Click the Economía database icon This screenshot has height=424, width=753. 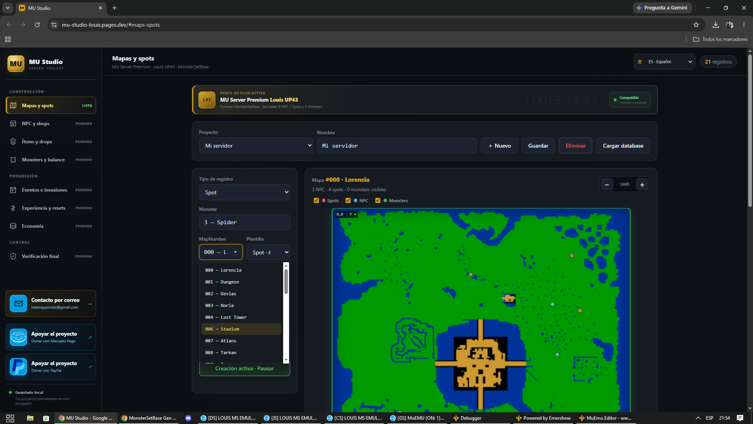(x=13, y=226)
